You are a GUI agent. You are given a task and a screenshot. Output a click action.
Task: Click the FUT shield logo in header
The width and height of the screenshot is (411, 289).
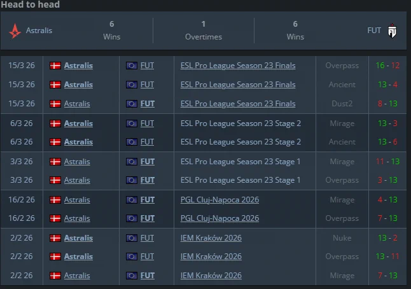tap(392, 31)
